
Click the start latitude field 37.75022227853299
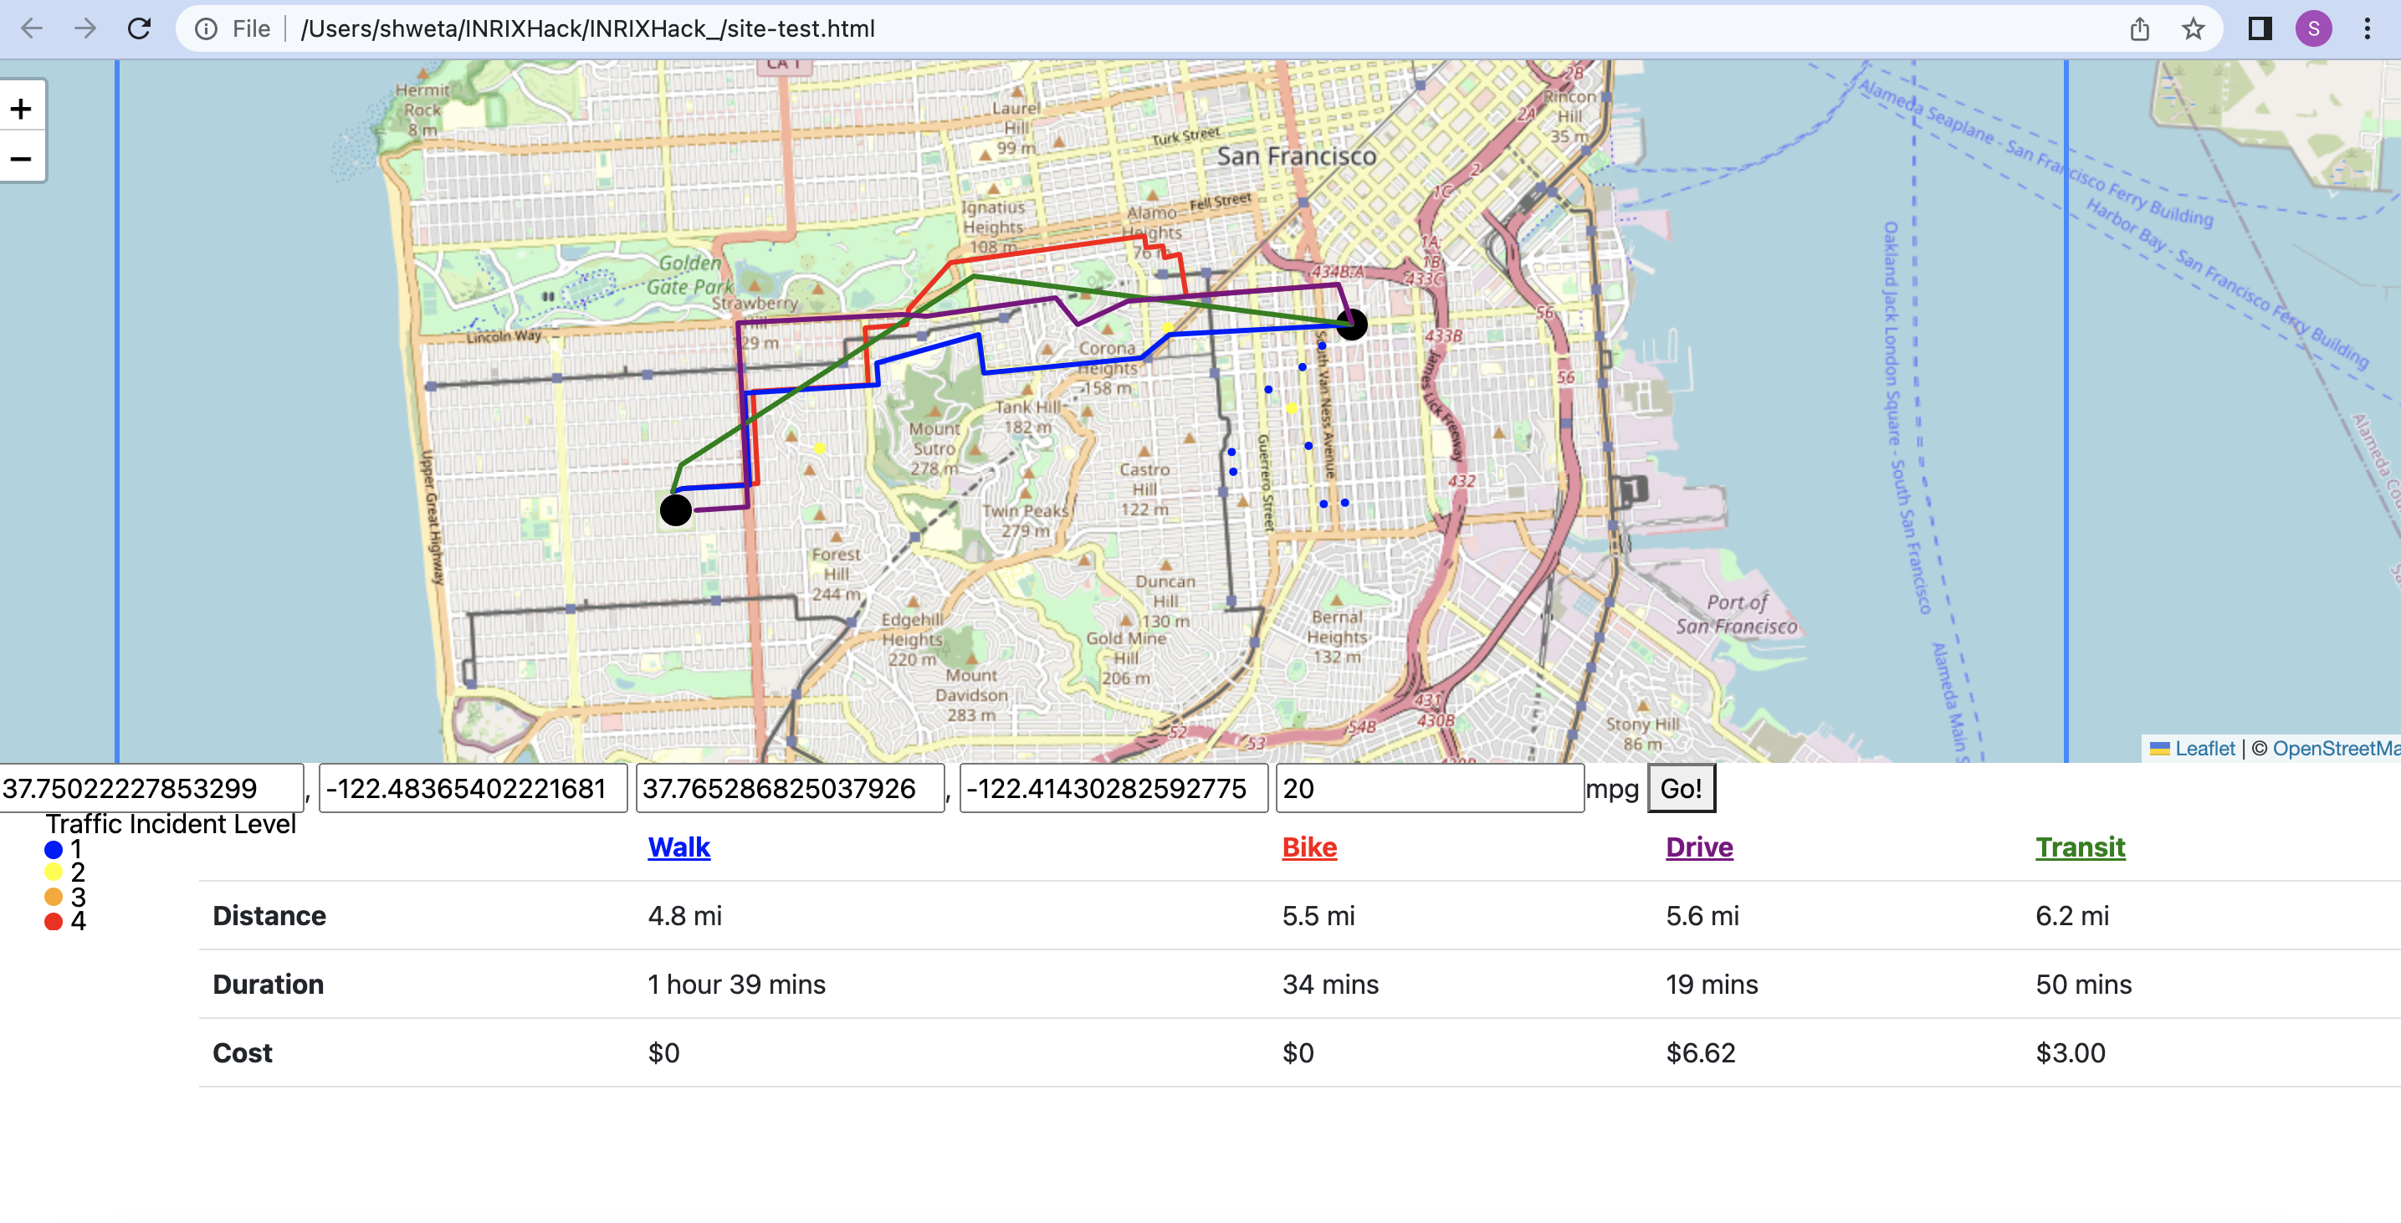pyautogui.click(x=151, y=789)
